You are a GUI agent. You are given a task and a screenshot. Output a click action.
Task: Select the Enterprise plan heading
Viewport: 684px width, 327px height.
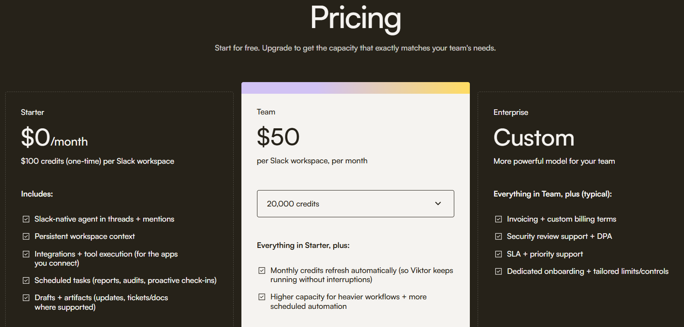pos(511,112)
